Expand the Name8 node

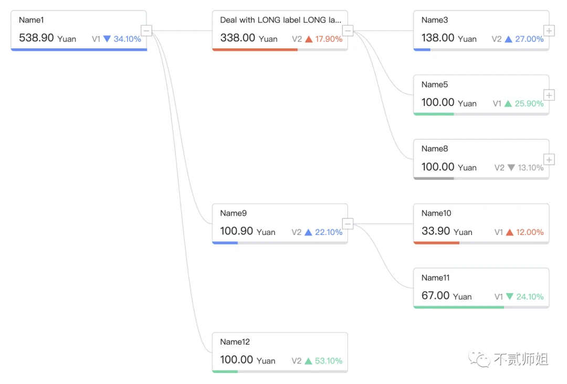[549, 159]
